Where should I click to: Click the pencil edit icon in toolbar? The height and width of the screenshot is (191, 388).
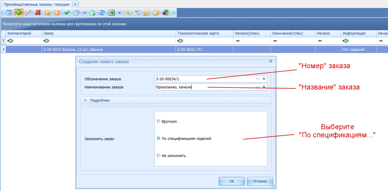[28, 13]
